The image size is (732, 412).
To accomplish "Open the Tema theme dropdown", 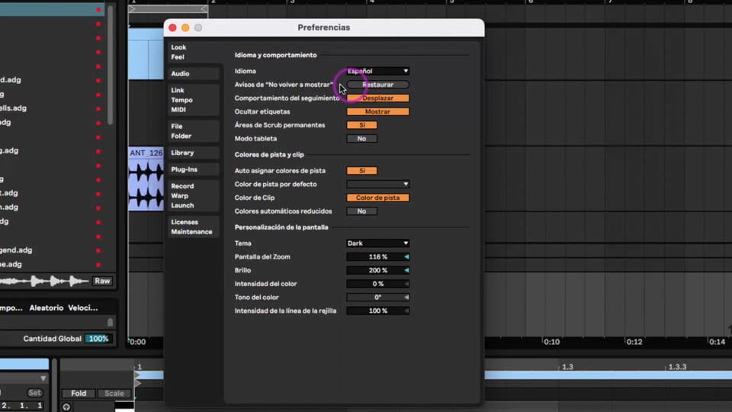I will tap(377, 243).
